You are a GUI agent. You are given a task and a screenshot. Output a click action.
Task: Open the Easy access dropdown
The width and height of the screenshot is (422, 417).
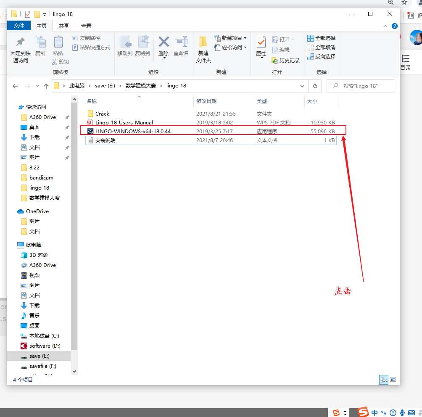(230, 48)
